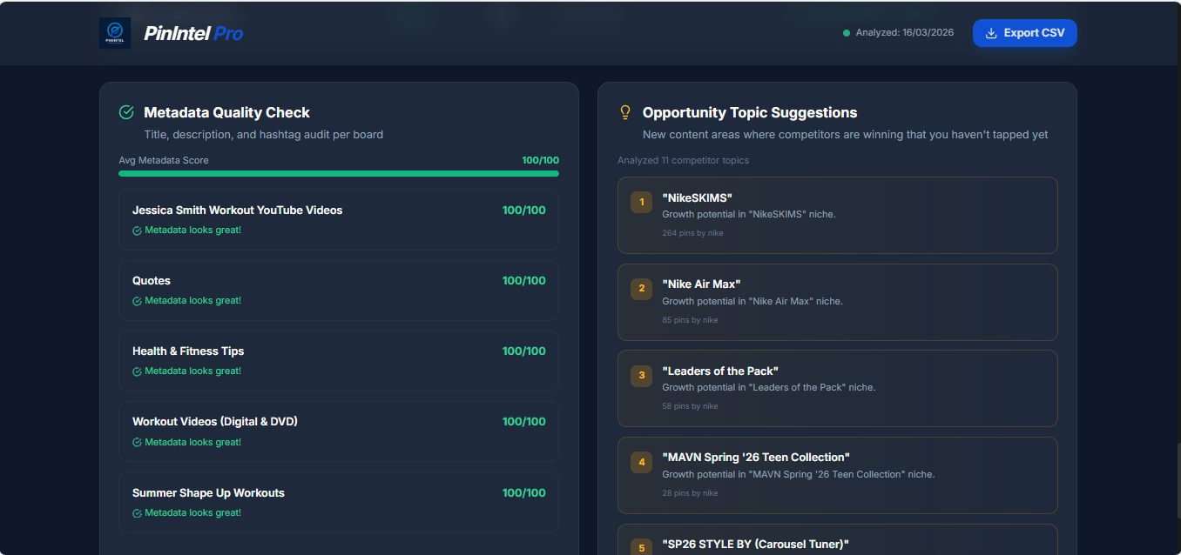
Task: Click 100/100 score for Quotes board
Action: [524, 281]
